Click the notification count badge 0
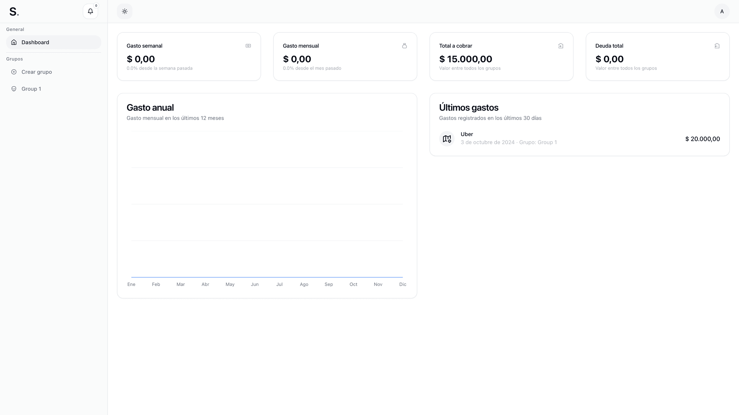Viewport: 739px width, 415px height. pos(96,5)
